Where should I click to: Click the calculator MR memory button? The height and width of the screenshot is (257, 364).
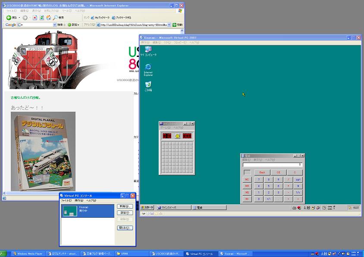point(247,186)
